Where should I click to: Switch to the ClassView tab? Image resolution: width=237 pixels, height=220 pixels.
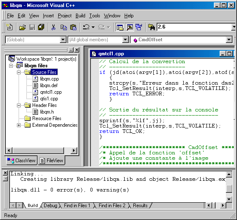pyautogui.click(x=21, y=160)
